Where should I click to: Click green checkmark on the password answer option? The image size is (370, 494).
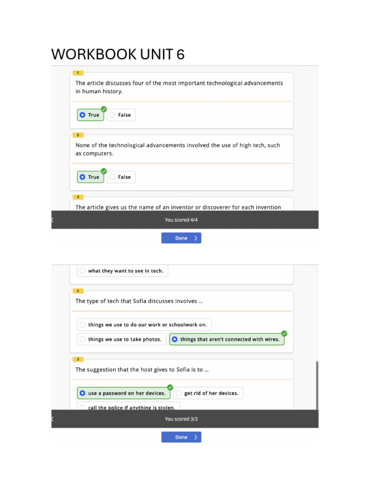click(x=170, y=387)
